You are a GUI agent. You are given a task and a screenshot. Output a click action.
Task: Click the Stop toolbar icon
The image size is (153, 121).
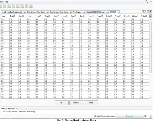point(5,6)
